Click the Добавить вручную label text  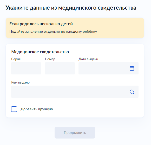point(37,109)
